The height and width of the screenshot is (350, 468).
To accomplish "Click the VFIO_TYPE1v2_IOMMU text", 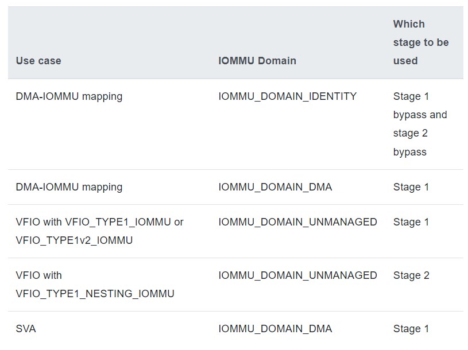I will pos(74,240).
